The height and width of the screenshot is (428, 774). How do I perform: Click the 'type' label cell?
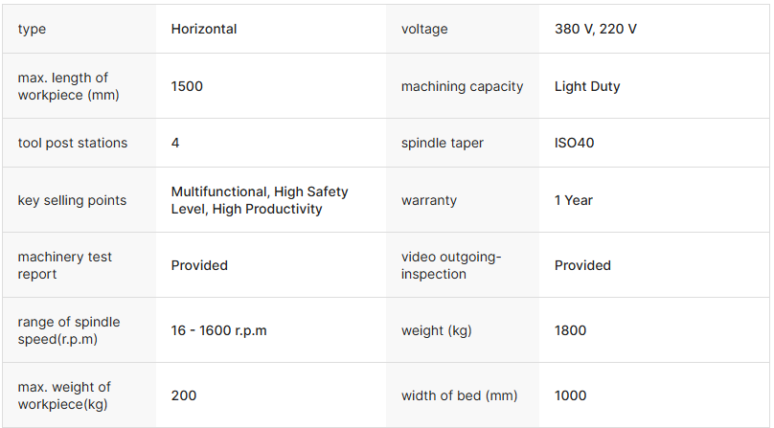point(32,29)
